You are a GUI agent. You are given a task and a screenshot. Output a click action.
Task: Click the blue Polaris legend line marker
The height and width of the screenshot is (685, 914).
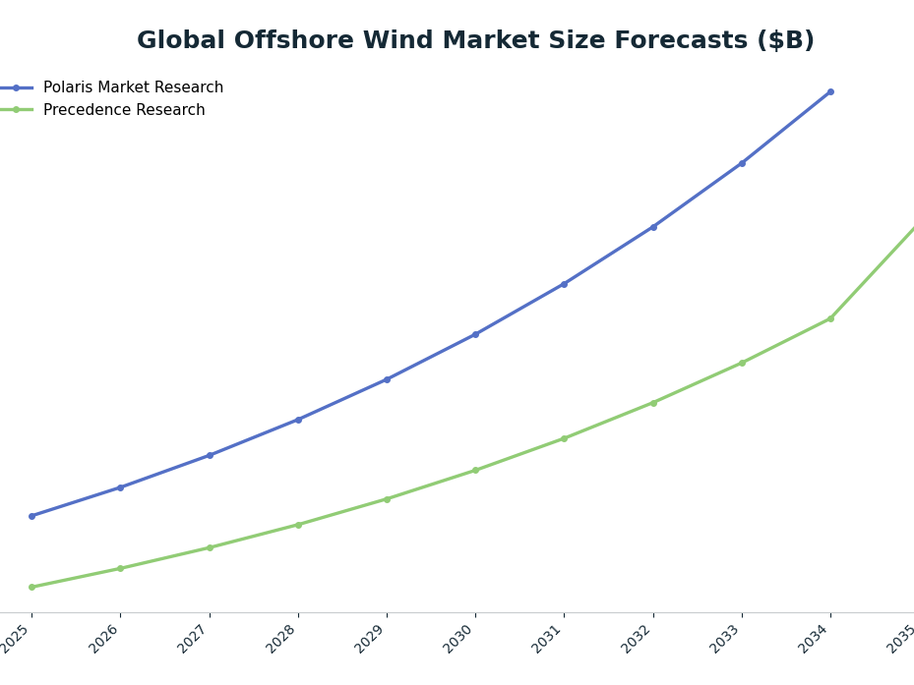[x=17, y=87]
